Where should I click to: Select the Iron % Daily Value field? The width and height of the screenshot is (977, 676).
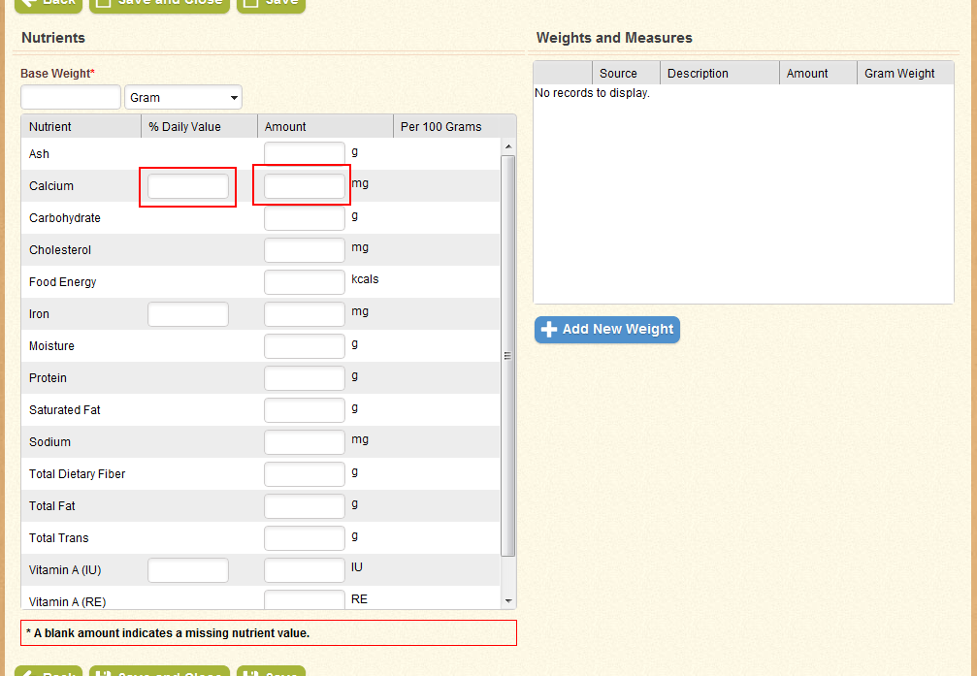point(188,314)
